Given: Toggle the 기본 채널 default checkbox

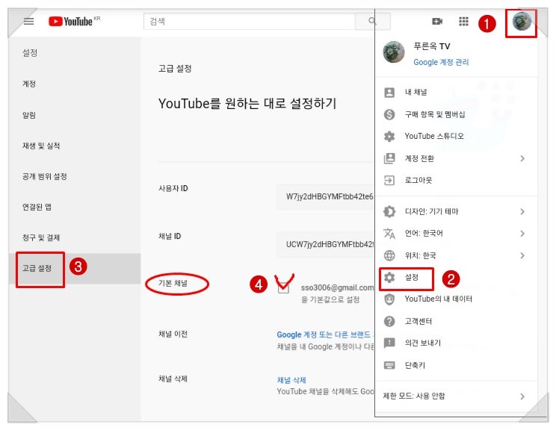Looking at the screenshot, I should [283, 287].
